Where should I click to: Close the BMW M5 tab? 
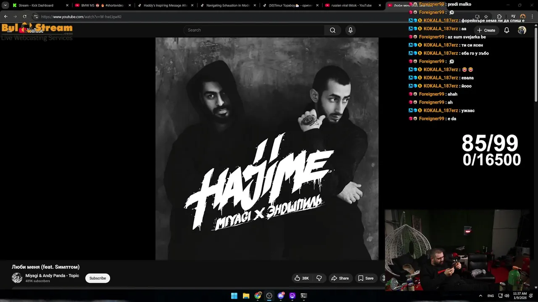click(129, 5)
